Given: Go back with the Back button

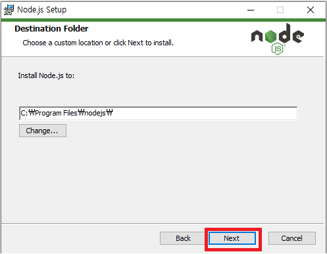Looking at the screenshot, I should pos(183,238).
